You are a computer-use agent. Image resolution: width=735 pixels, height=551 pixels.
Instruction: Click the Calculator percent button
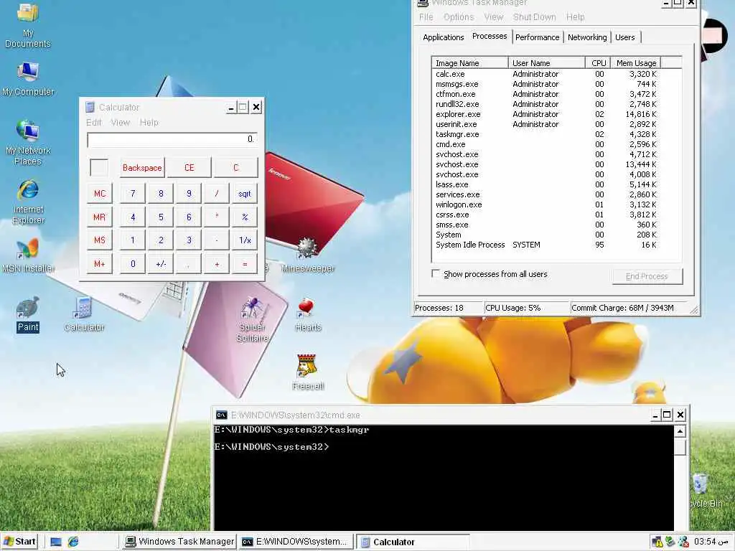pyautogui.click(x=245, y=217)
